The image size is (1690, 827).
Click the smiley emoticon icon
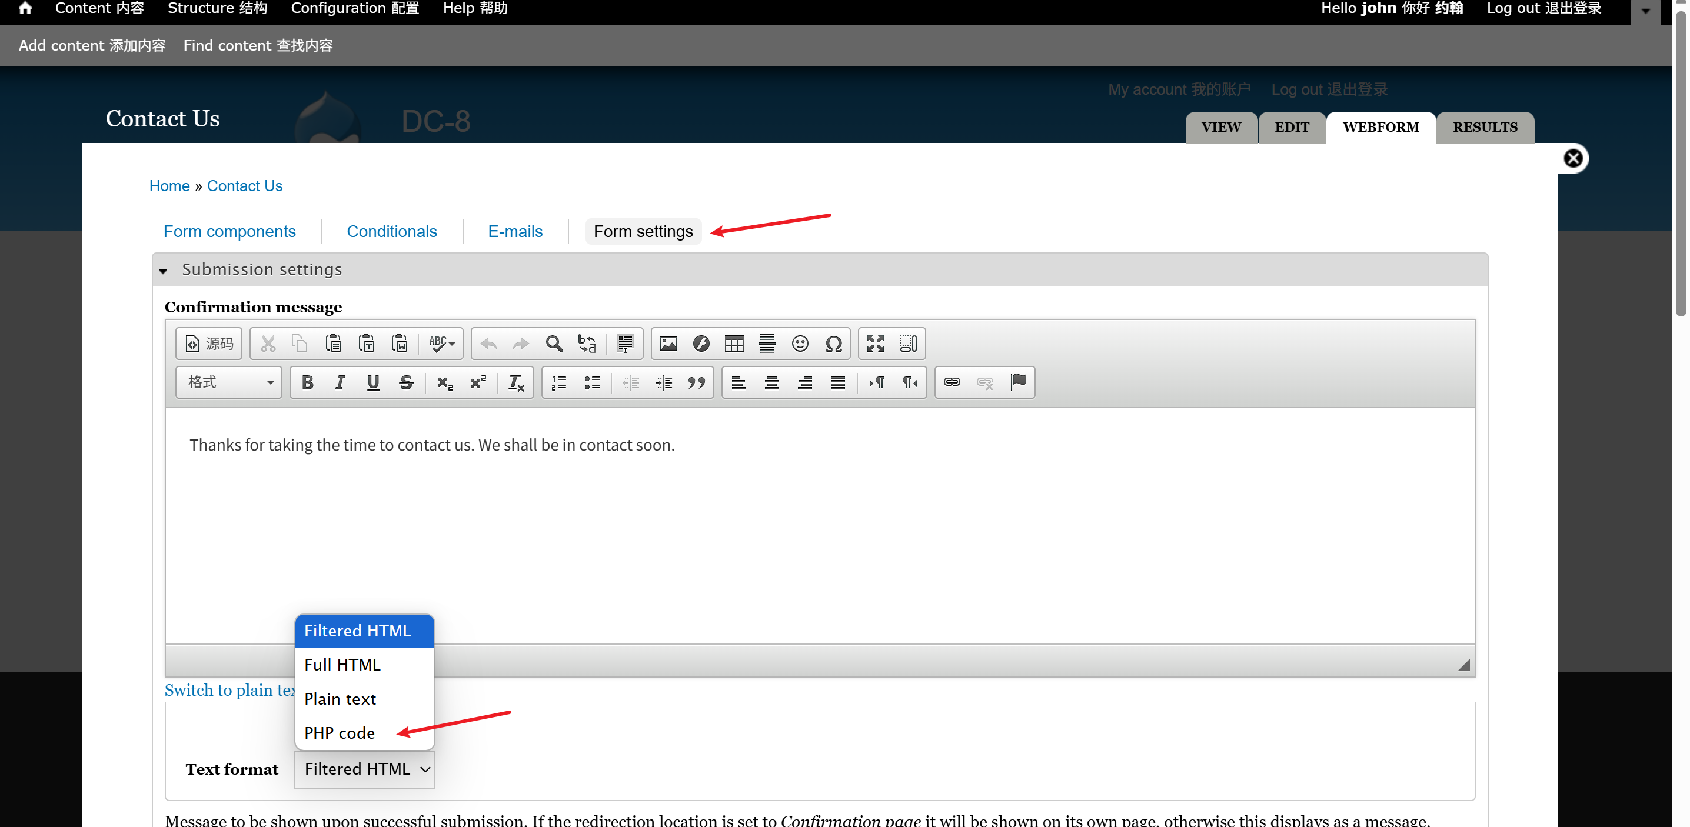[x=800, y=344]
